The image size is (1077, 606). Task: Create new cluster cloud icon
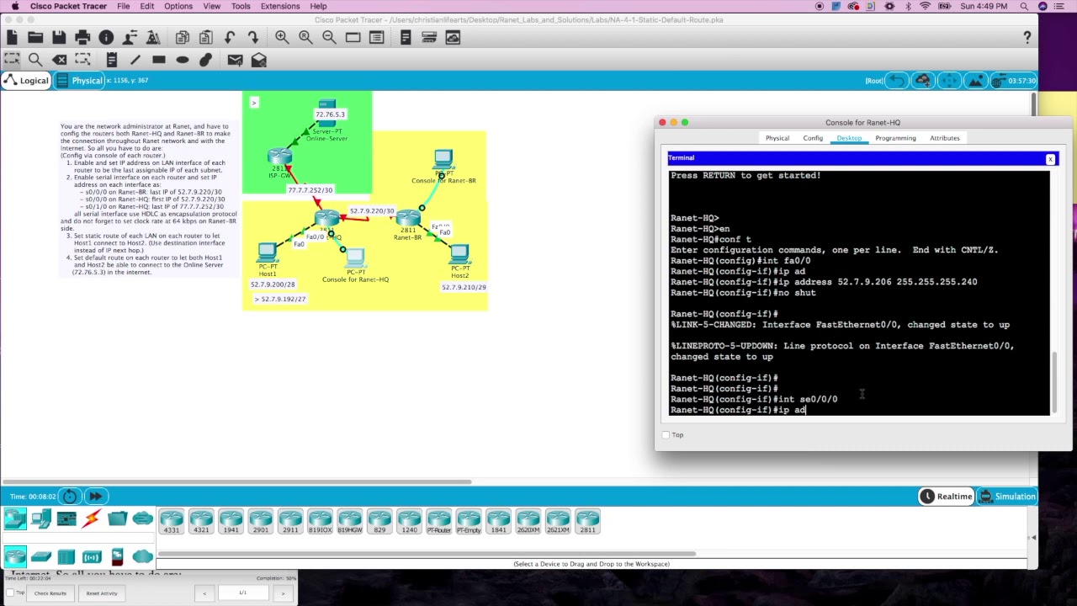point(923,81)
